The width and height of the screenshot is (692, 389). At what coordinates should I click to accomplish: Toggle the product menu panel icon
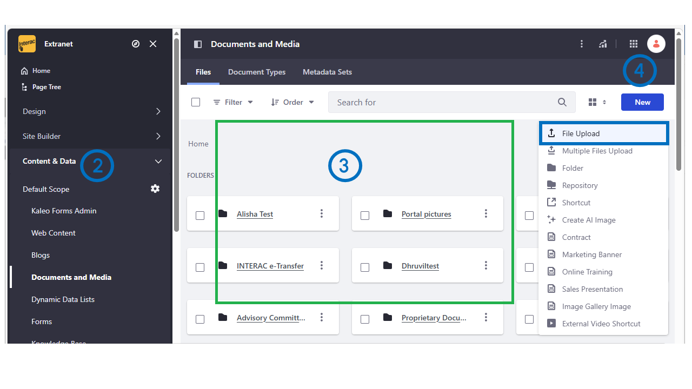(x=198, y=44)
